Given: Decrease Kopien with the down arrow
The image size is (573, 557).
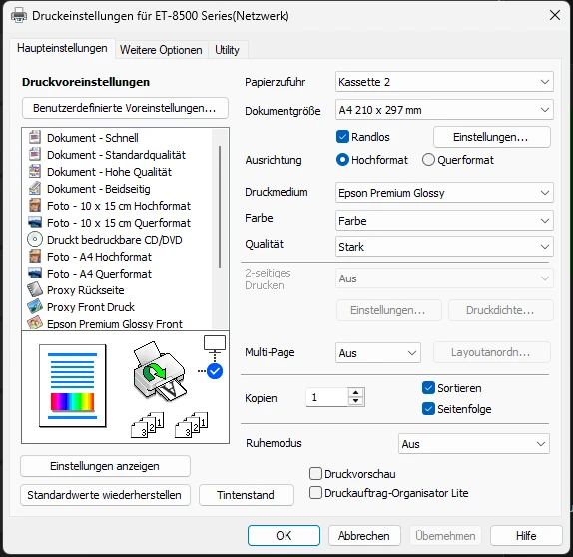Looking at the screenshot, I should (x=356, y=401).
